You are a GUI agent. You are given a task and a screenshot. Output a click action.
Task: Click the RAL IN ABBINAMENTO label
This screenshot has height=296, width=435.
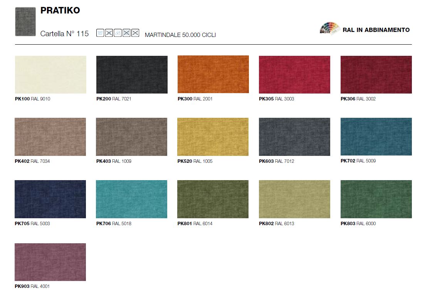pos(376,30)
